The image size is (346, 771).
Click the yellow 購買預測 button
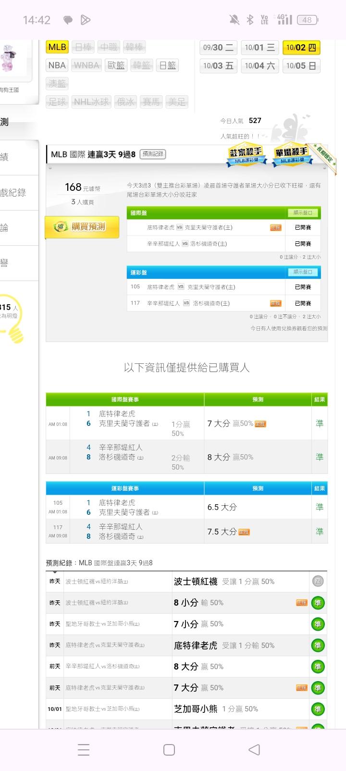(x=82, y=227)
